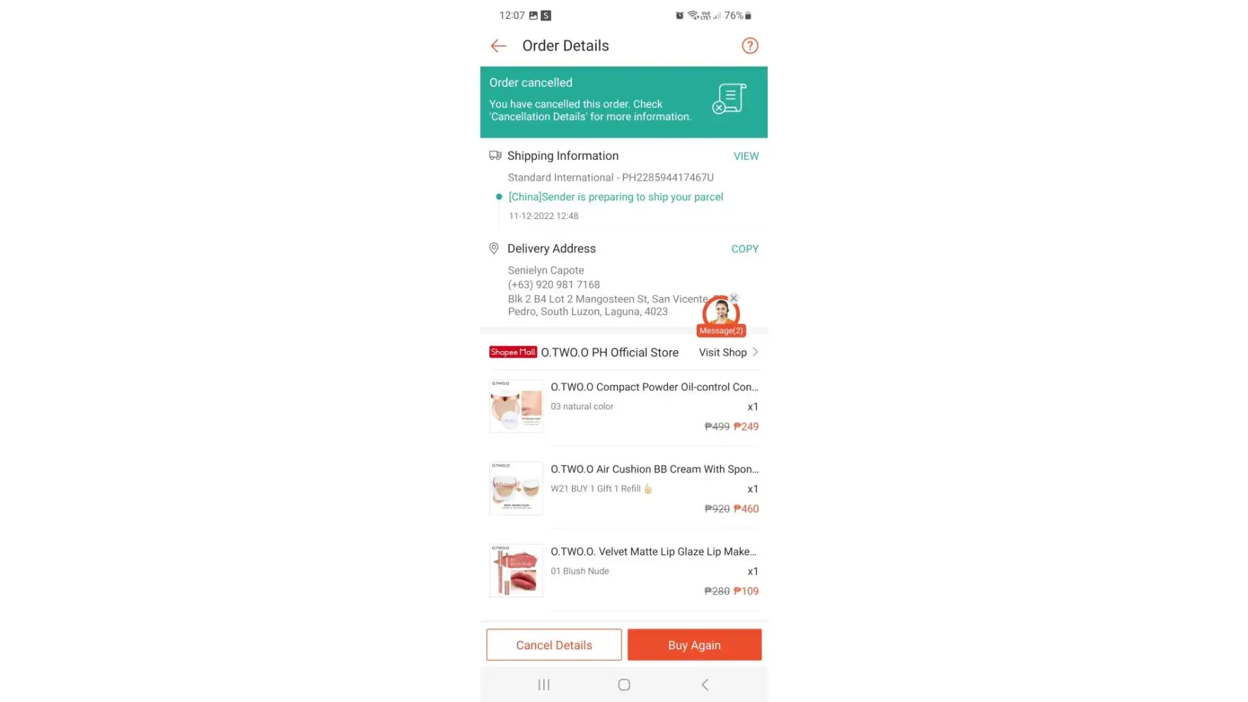View the shipping information details

click(746, 156)
